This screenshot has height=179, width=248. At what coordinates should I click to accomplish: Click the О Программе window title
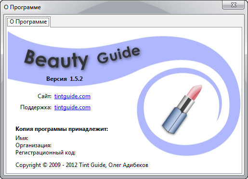pyautogui.click(x=22, y=7)
